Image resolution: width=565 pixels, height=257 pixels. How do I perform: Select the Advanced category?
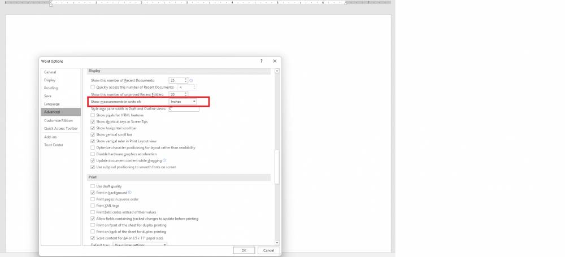[x=60, y=112]
